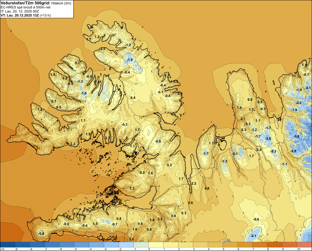This screenshot has height=251, width=312.
Task: Click the '-0.0' temperature value
Action: [x=70, y=84]
